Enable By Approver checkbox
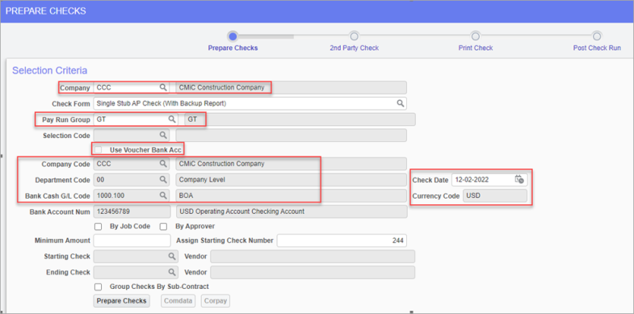This screenshot has height=314, width=634. (x=163, y=226)
